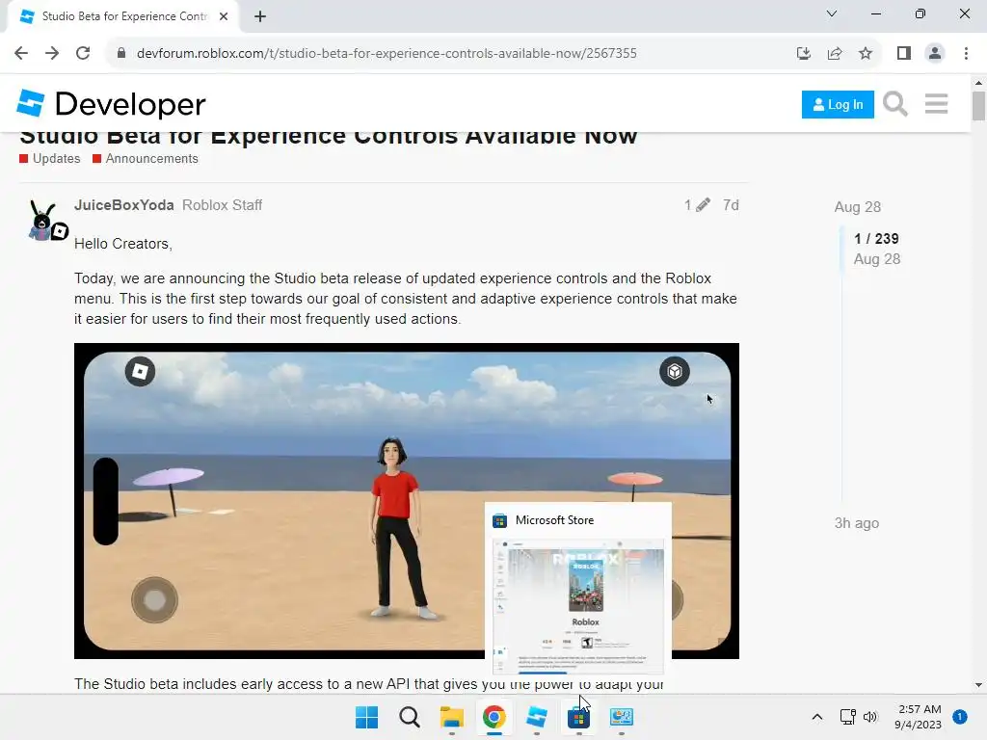Click the Microsoft Store preview thumbnail
Image resolution: width=987 pixels, height=740 pixels.
click(x=578, y=607)
